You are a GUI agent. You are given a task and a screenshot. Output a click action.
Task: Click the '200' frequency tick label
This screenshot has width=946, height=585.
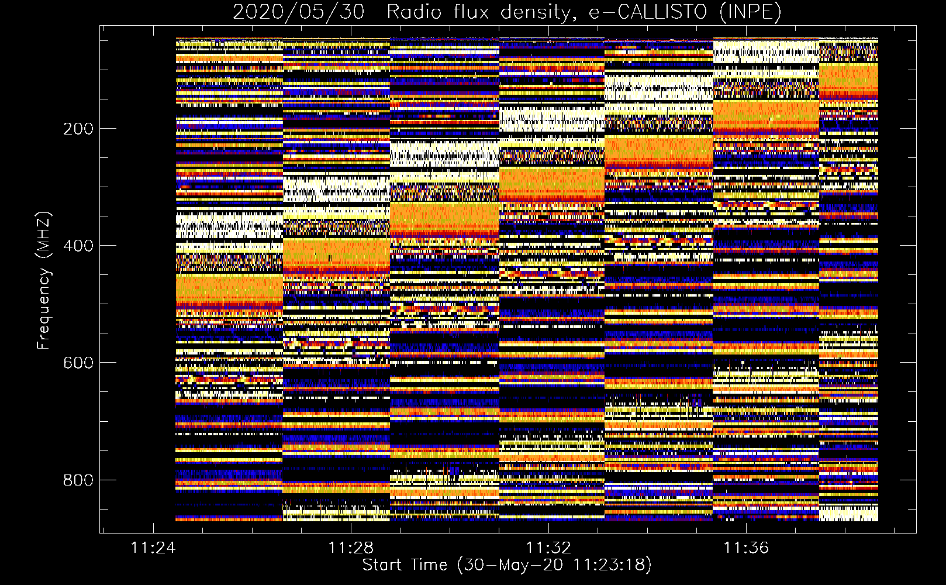(78, 129)
